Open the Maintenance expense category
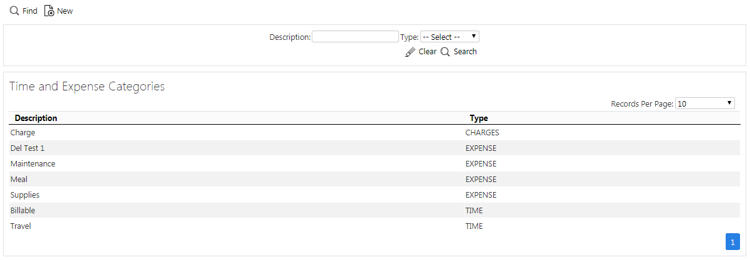This screenshot has height=260, width=750. (x=375, y=164)
